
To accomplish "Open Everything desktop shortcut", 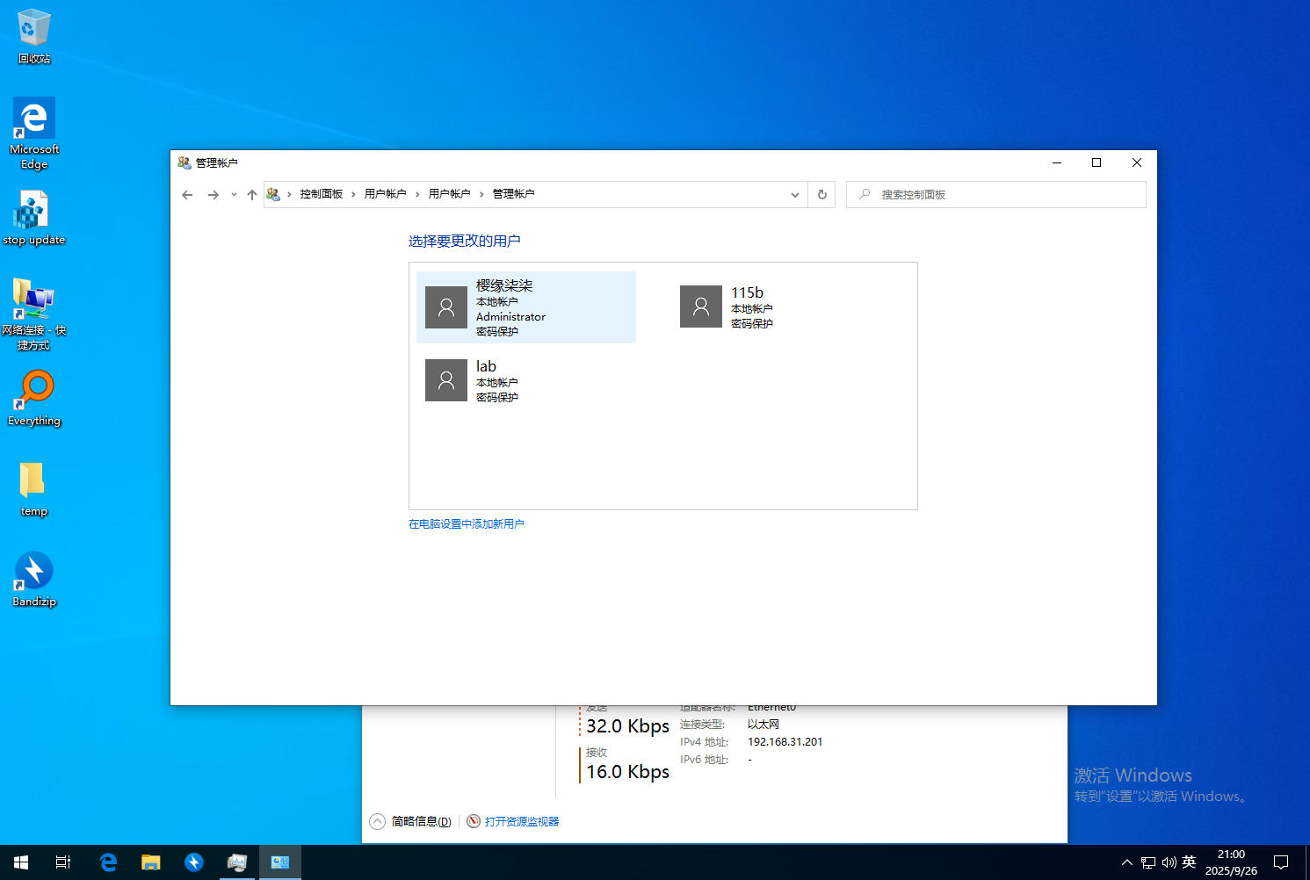I will [x=34, y=398].
